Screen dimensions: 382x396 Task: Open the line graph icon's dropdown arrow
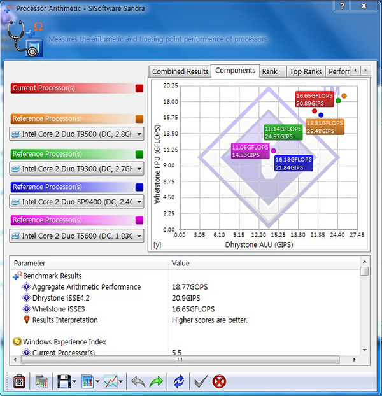(121, 381)
